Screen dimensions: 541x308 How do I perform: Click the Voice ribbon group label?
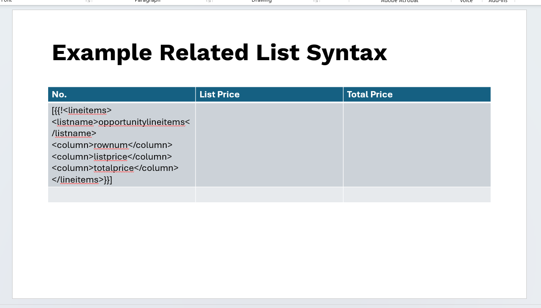click(x=466, y=1)
